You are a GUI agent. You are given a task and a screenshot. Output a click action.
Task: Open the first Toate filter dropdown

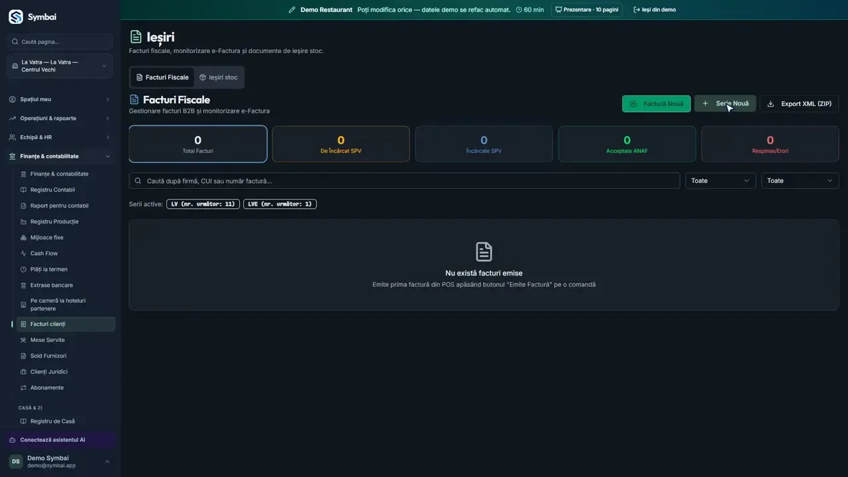click(x=720, y=181)
